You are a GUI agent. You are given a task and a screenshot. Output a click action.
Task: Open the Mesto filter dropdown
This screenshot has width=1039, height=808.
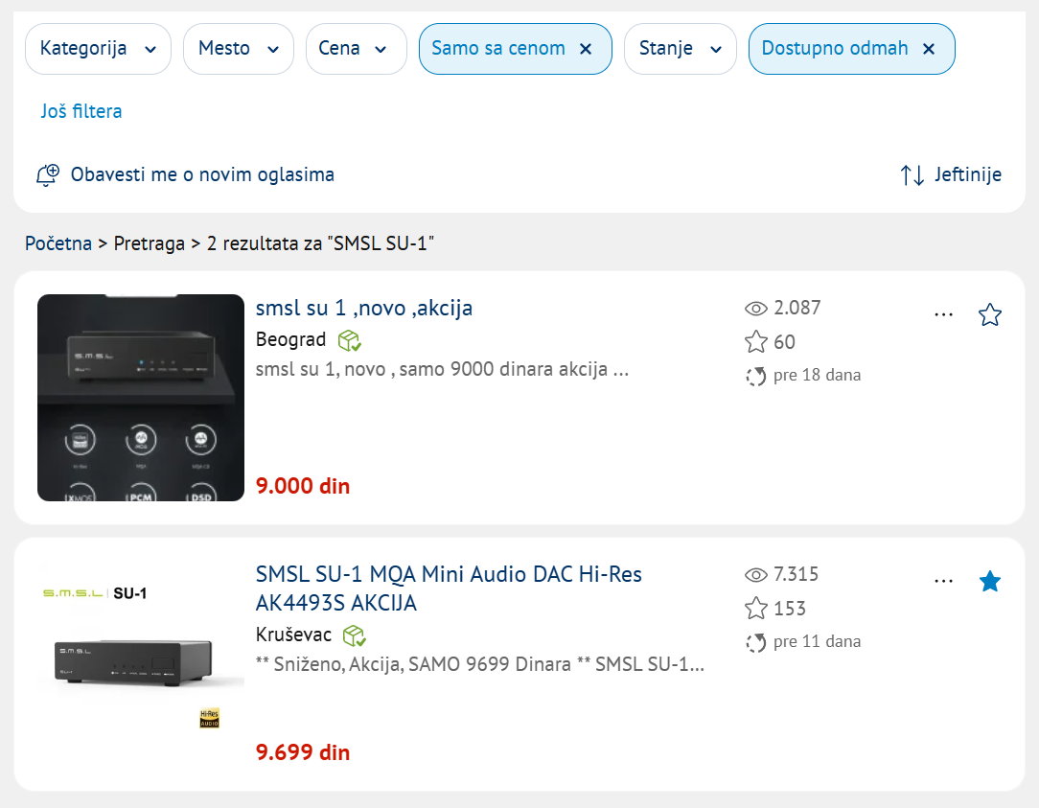pos(238,49)
